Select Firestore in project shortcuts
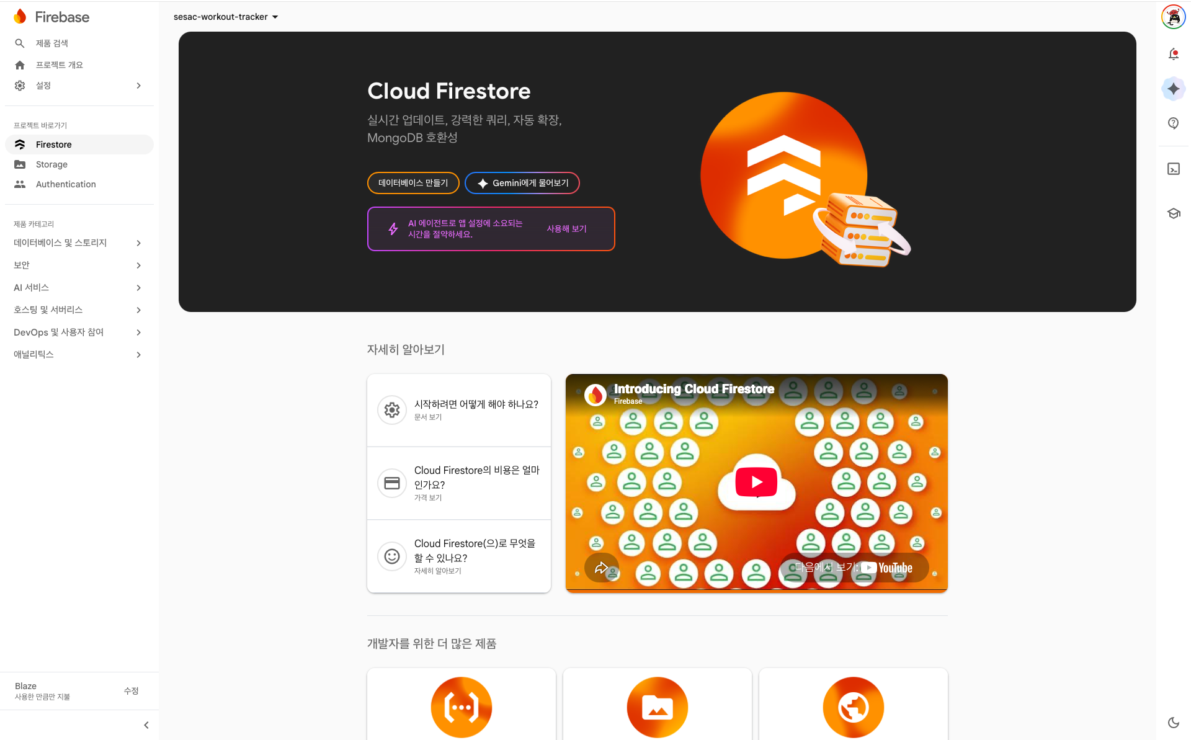Screen dimensions: 1191x740 [79, 145]
